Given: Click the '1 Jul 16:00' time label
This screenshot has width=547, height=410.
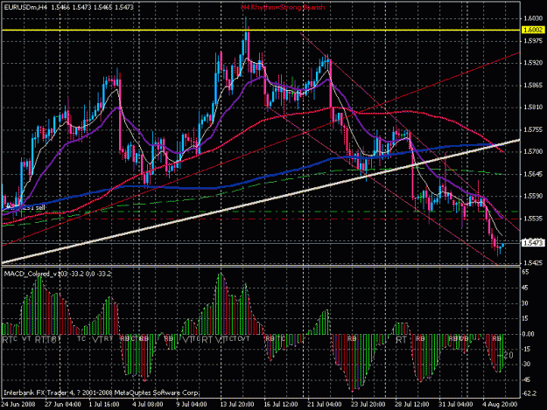Looking at the screenshot, I should 104,405.
